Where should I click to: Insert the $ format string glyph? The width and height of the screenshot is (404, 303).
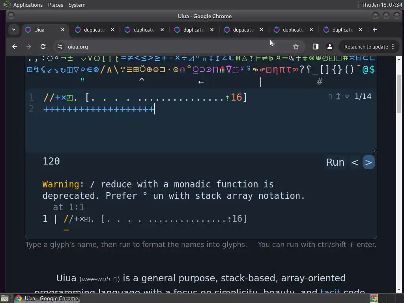372,69
